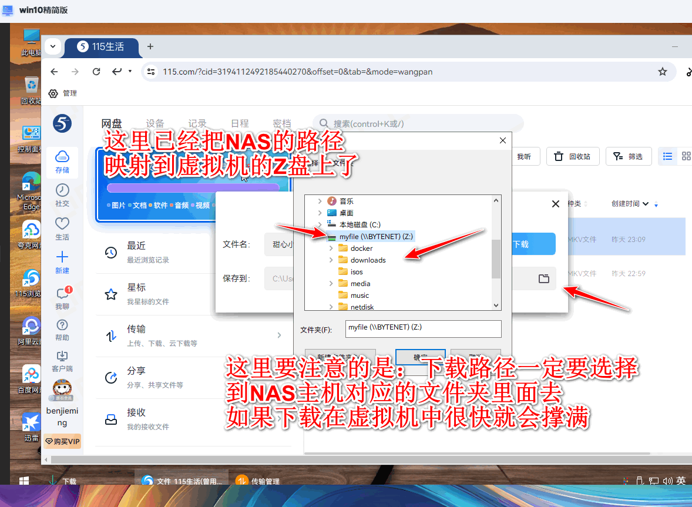Expand the downloads folder tree node
The width and height of the screenshot is (692, 507).
point(331,260)
